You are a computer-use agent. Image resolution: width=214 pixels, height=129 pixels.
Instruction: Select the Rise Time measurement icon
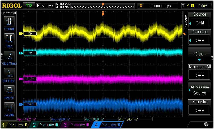pyautogui.click(x=9, y=56)
